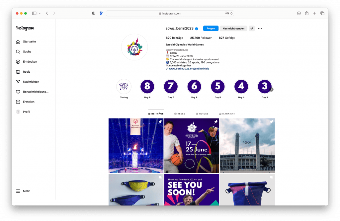This screenshot has height=221, width=340.
Task: Open the Safari sidebar dropdown chevron
Action: (x=40, y=13)
